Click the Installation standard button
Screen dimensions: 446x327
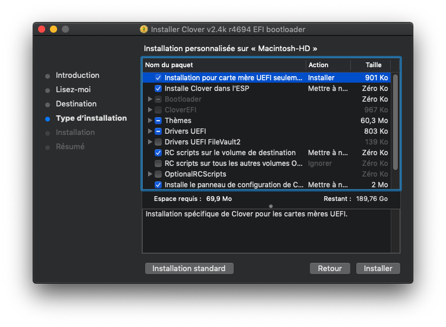pyautogui.click(x=189, y=268)
